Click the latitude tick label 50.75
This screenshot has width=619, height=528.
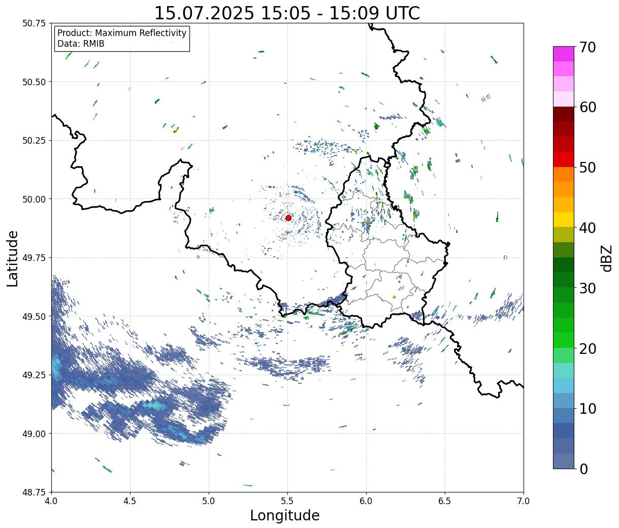34,23
